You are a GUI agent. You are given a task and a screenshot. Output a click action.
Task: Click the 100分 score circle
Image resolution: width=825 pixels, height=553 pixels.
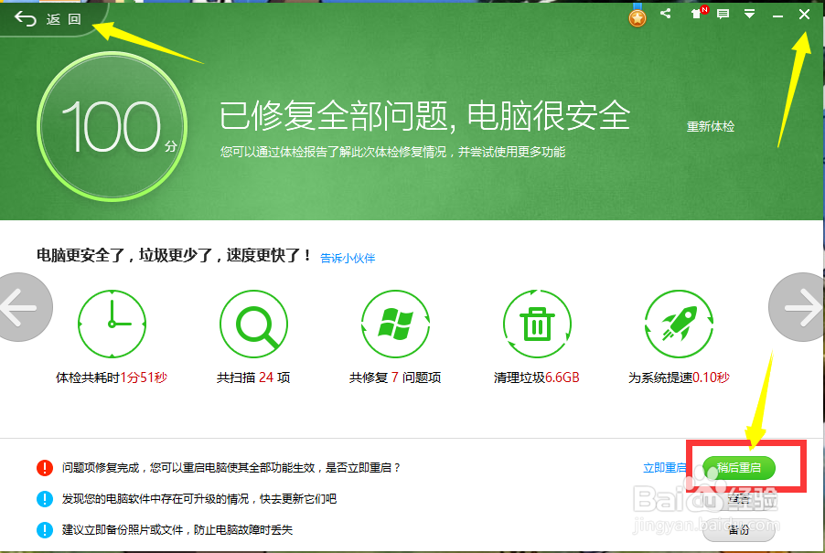point(112,125)
